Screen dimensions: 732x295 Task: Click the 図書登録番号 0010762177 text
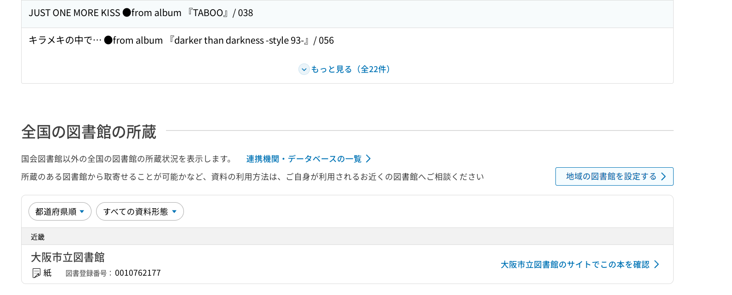(113, 273)
